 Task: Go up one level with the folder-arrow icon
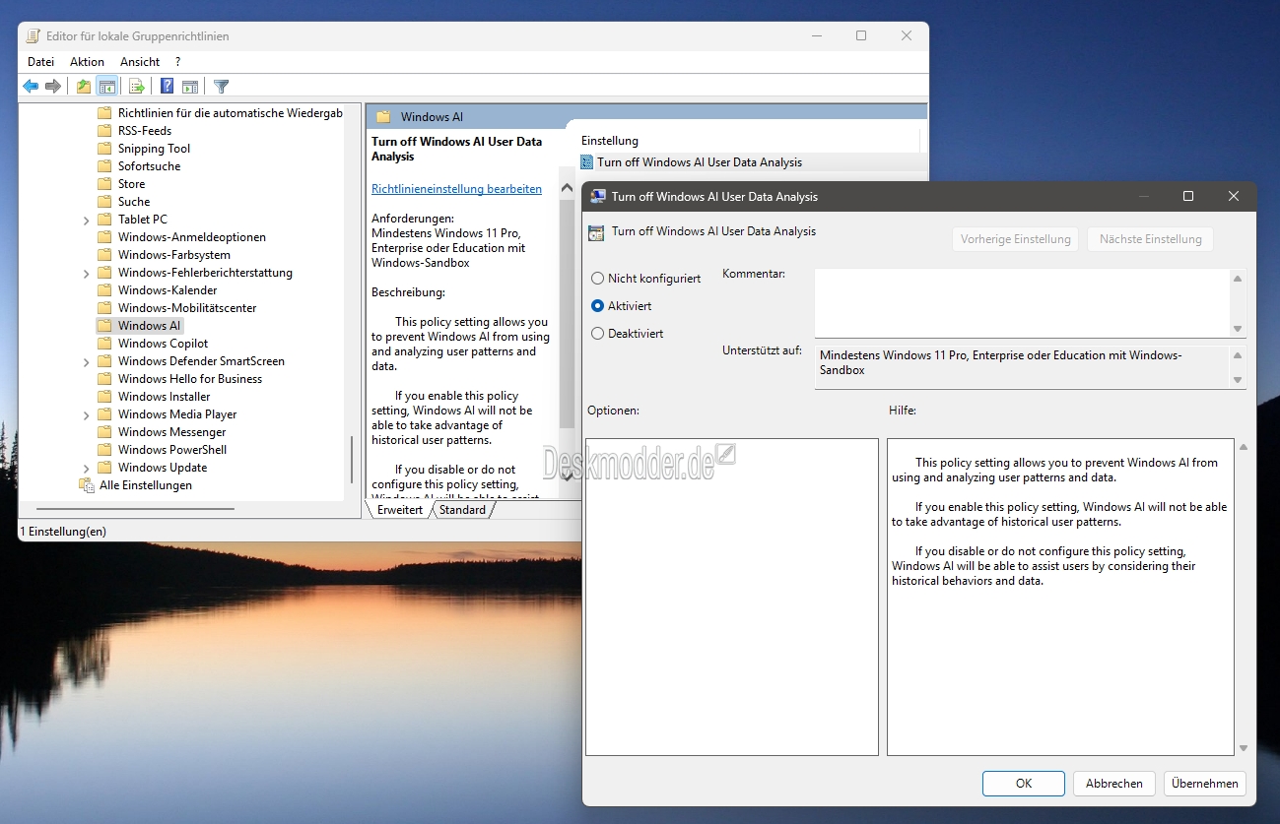click(x=84, y=87)
